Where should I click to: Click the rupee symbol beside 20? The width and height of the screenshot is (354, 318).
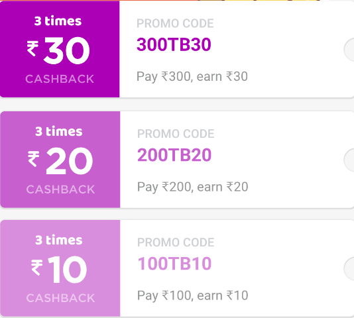point(34,159)
